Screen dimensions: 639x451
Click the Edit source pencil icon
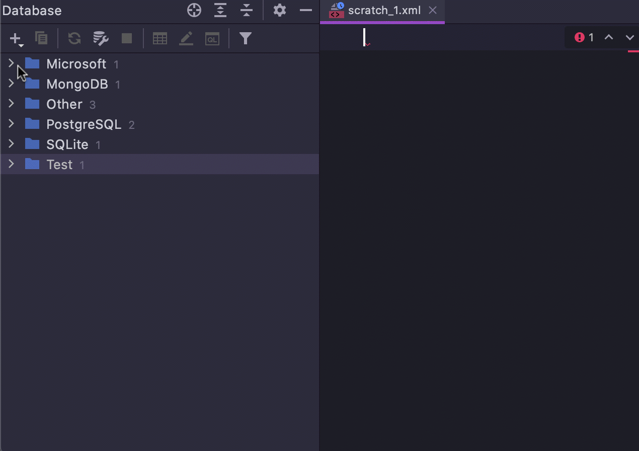[x=186, y=38]
